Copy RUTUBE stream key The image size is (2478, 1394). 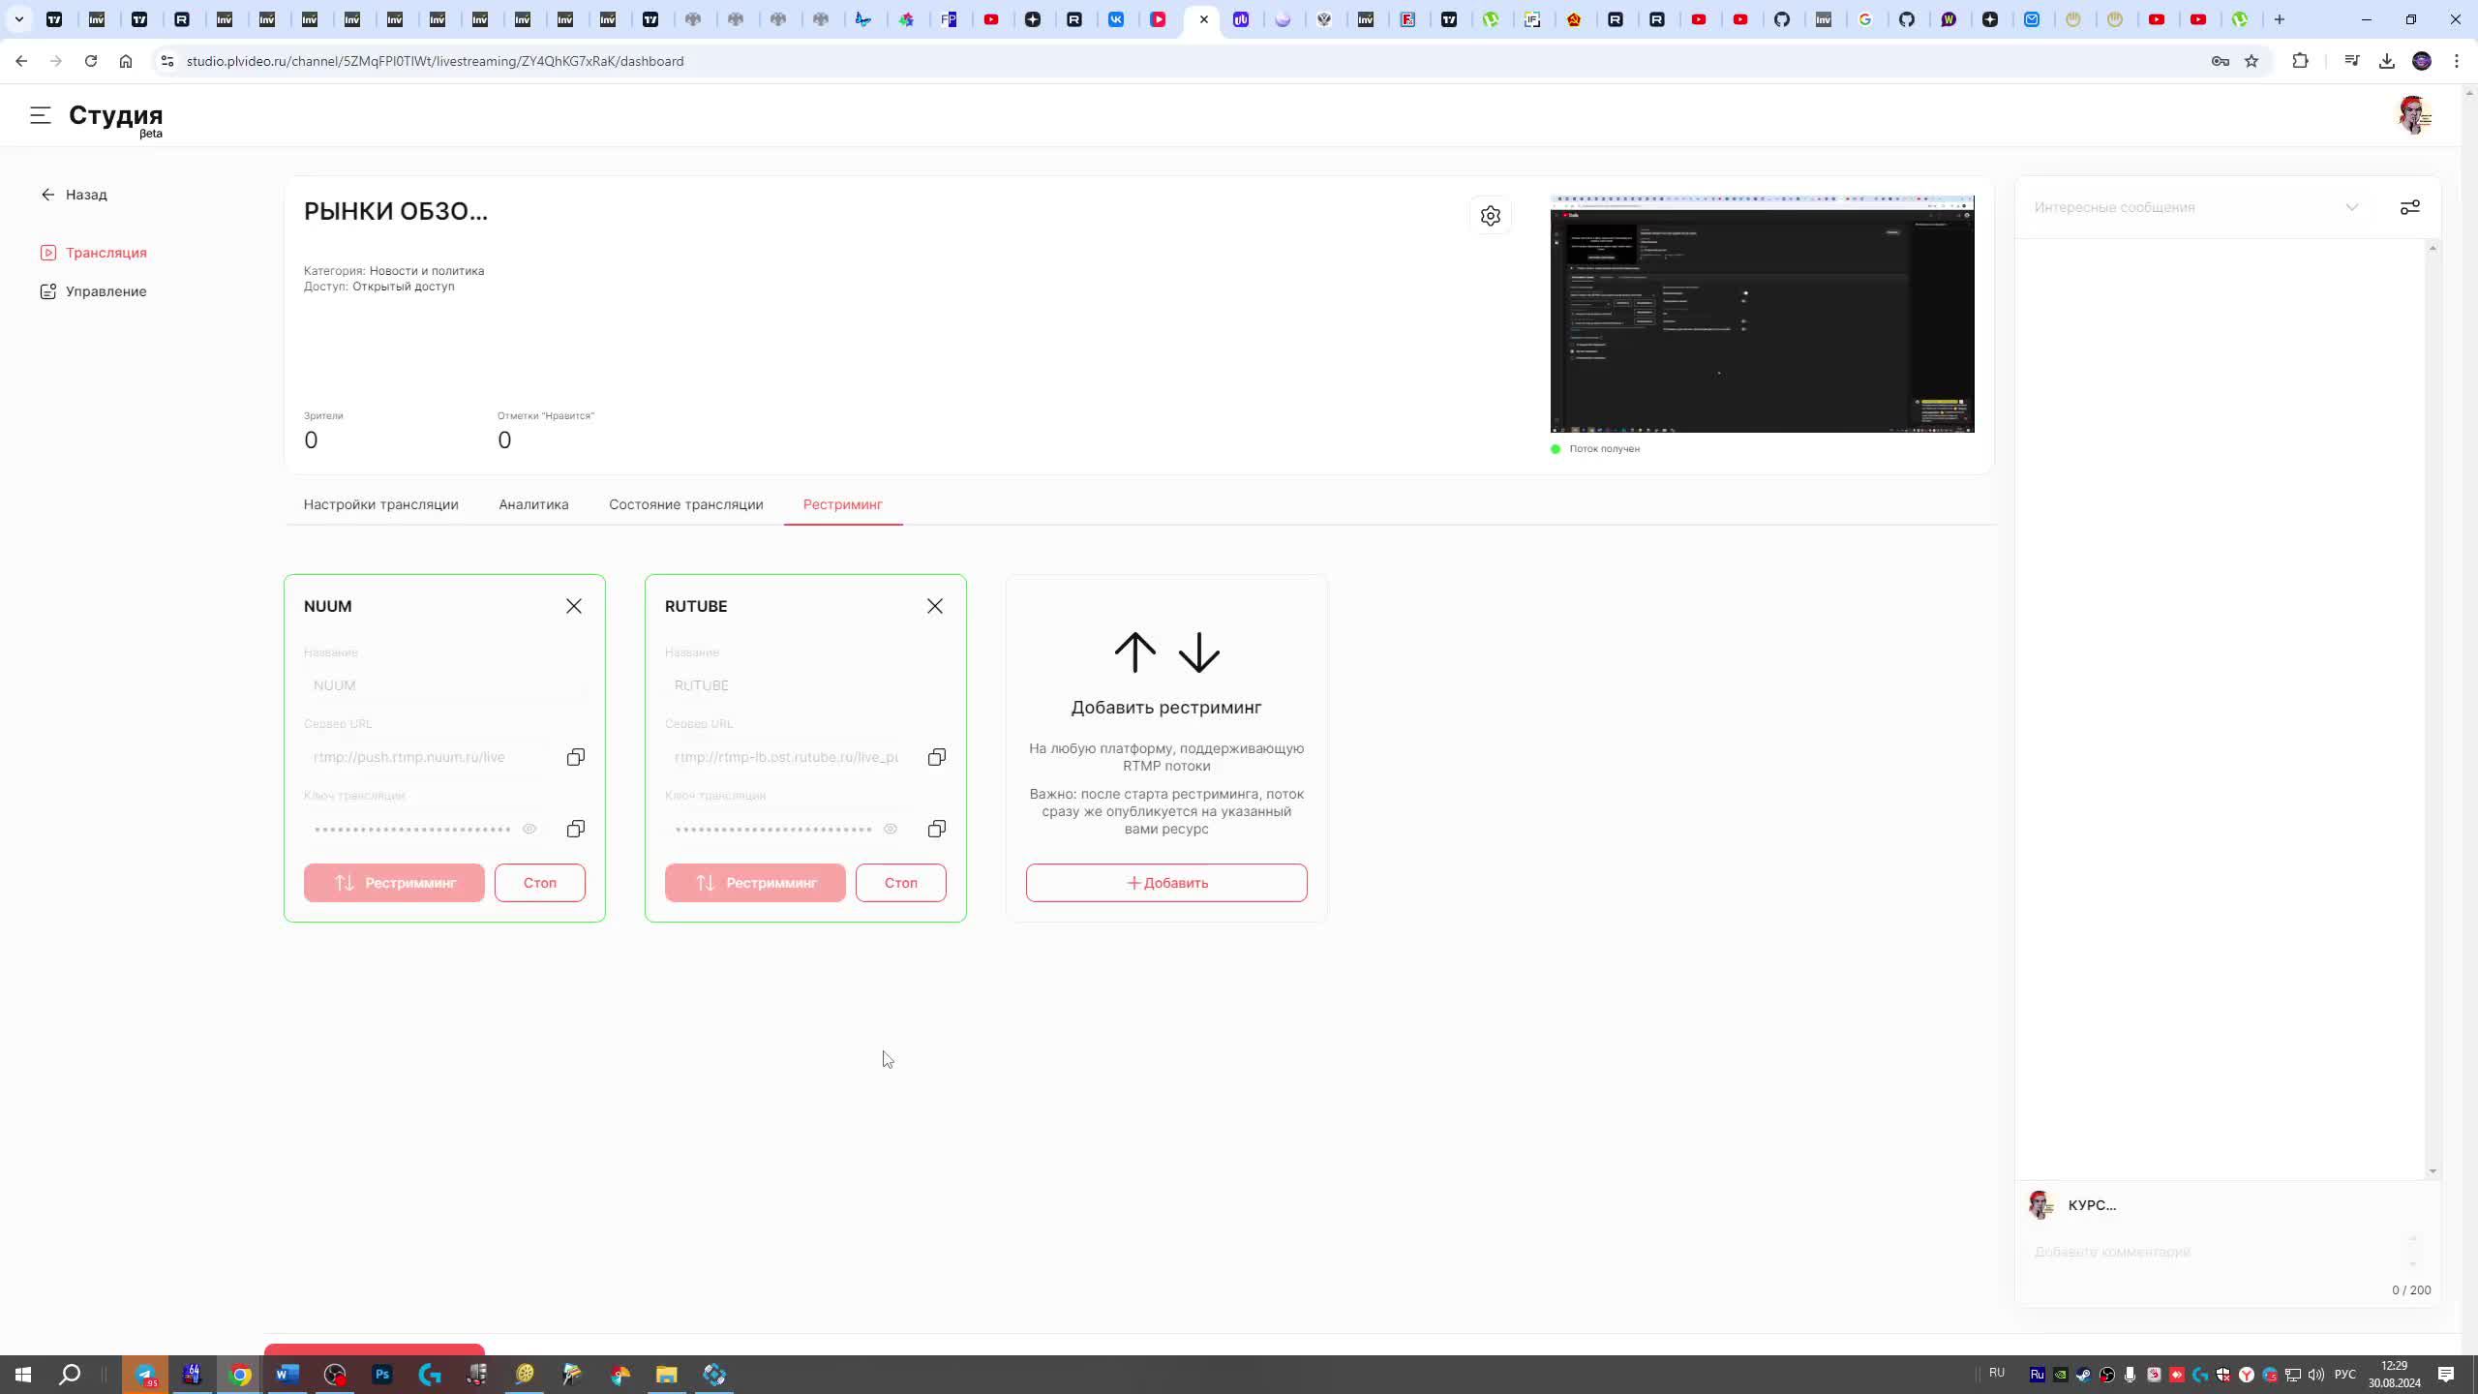937,829
